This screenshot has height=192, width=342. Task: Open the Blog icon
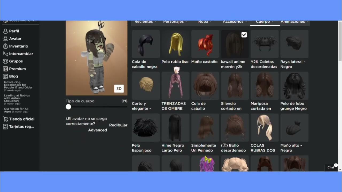pos(5,76)
